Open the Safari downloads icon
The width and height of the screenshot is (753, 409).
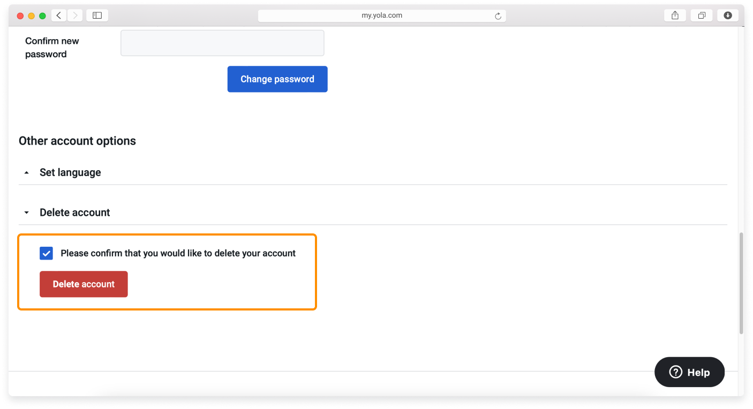(727, 16)
